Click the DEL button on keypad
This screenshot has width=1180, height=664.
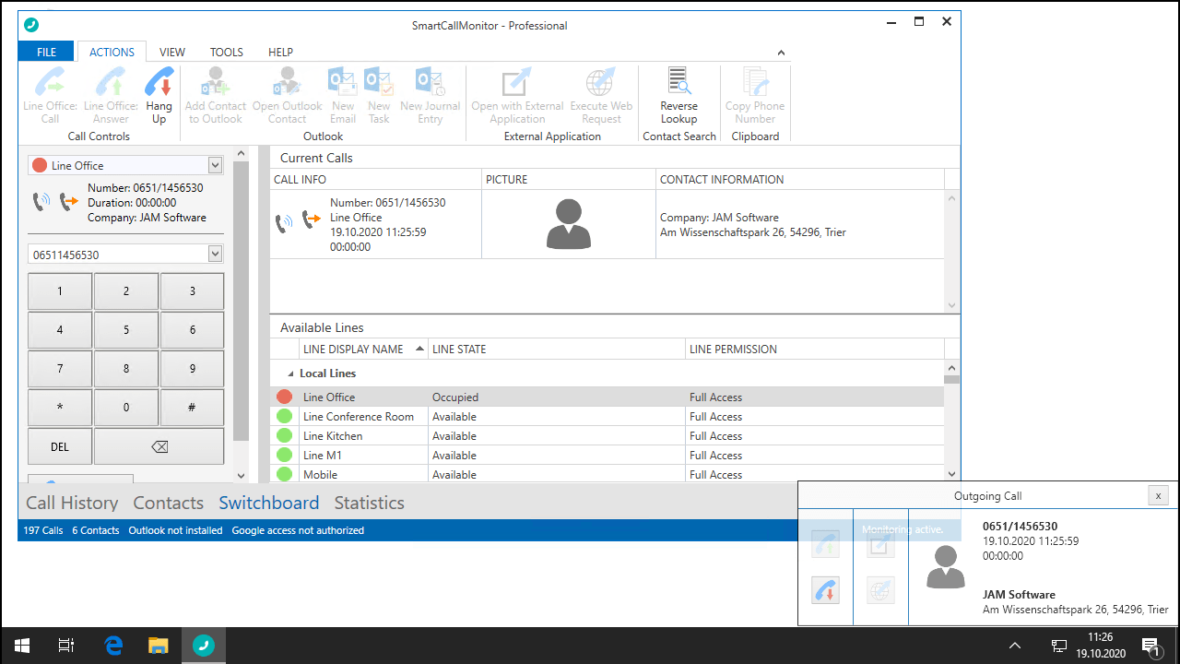(60, 446)
